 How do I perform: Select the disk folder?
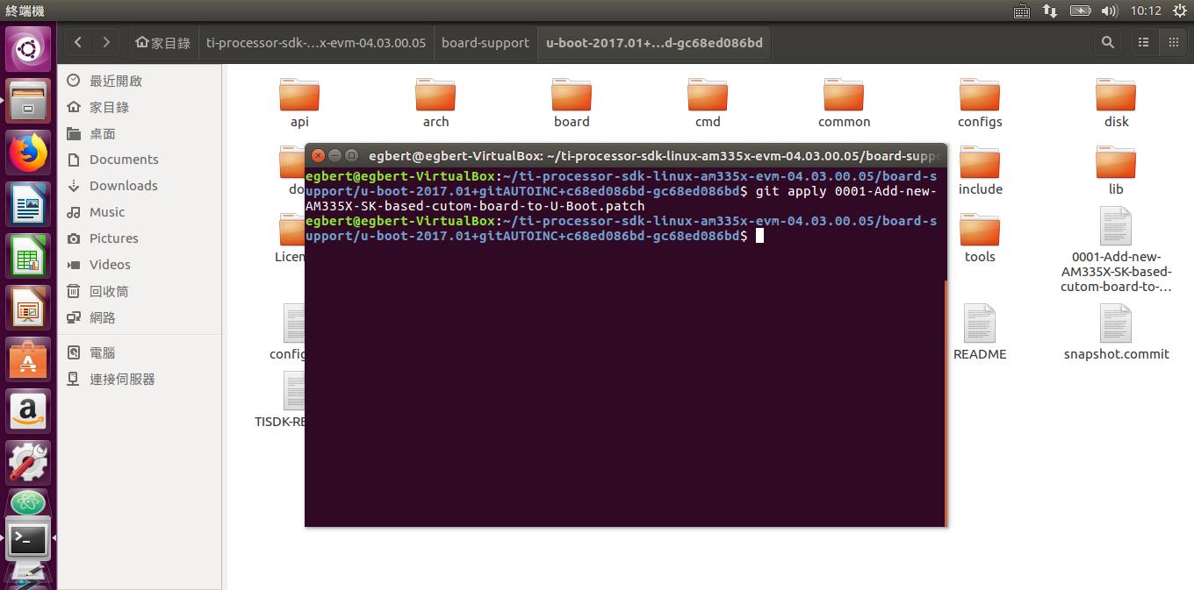pyautogui.click(x=1116, y=103)
